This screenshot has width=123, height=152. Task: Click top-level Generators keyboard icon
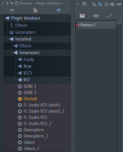pos(12,32)
